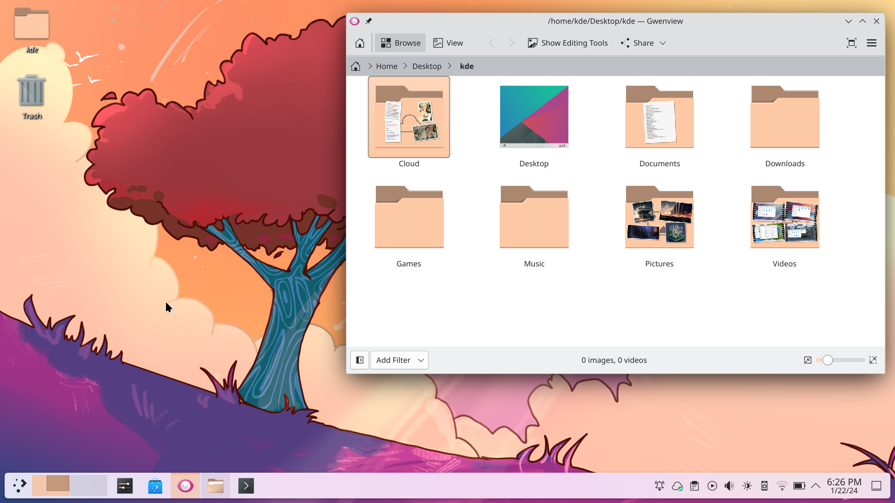895x503 pixels.
Task: Open the hamburger menu in Gwenview
Action: point(871,43)
